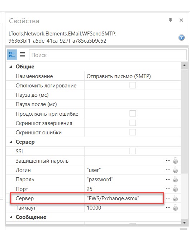Switch to categorized properties view icon
The width and height of the screenshot is (190, 230).
click(x=12, y=55)
